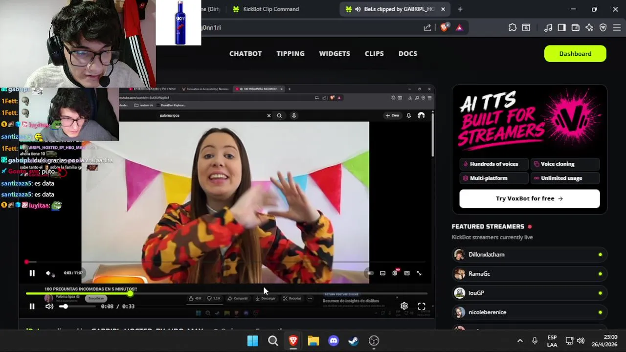Open Windows taskbar Search
Viewport: 626px width, 352px height.
[273, 341]
